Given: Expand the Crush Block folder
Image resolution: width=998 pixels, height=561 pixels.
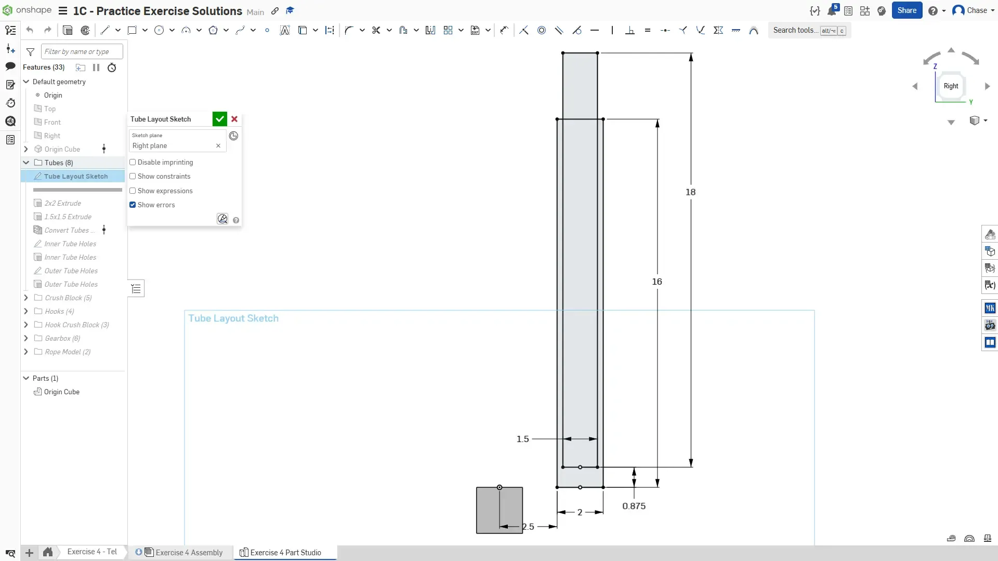Looking at the screenshot, I should [x=26, y=298].
